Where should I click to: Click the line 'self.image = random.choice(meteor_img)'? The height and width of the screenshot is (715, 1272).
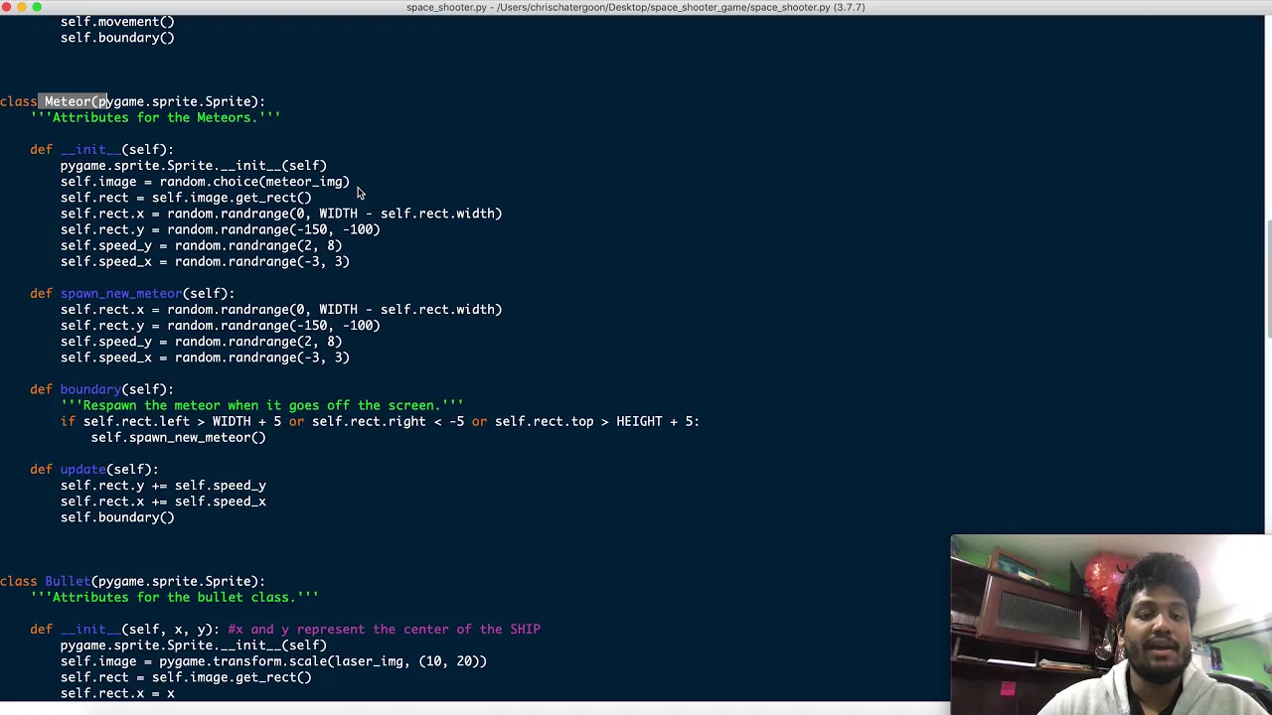pos(205,182)
